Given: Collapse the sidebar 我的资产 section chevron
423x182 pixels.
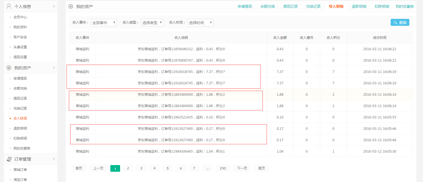Looking at the screenshot, I should click(x=54, y=68).
